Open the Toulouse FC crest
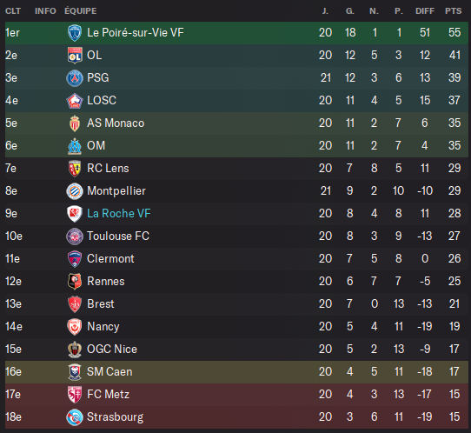471x433 pixels. coord(75,236)
